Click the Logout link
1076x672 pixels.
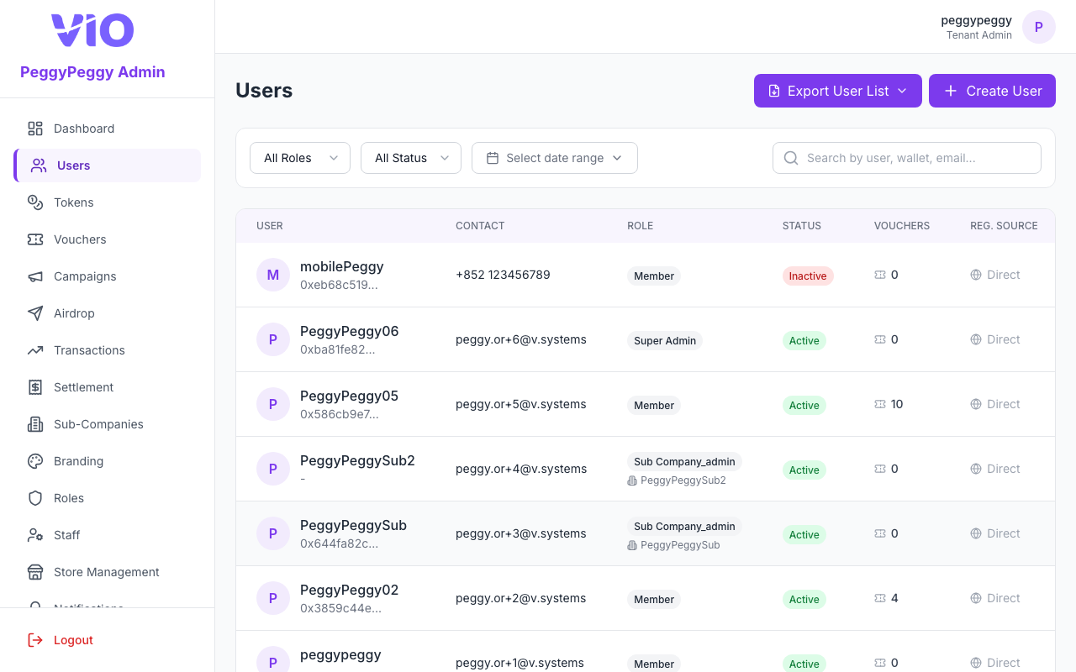[x=73, y=640]
